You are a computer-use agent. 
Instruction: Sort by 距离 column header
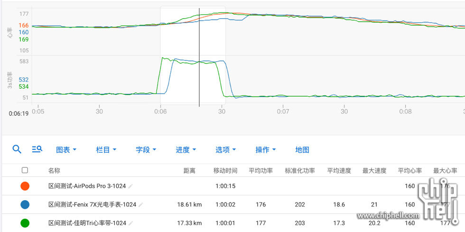(189, 171)
